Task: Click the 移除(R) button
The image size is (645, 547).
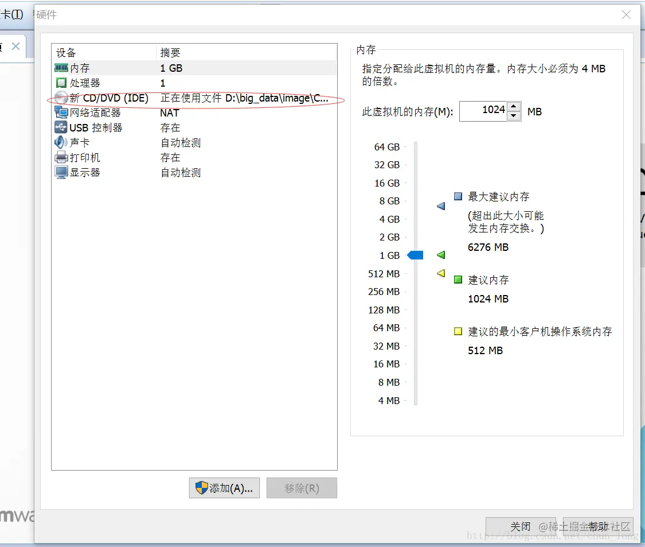Action: (302, 488)
